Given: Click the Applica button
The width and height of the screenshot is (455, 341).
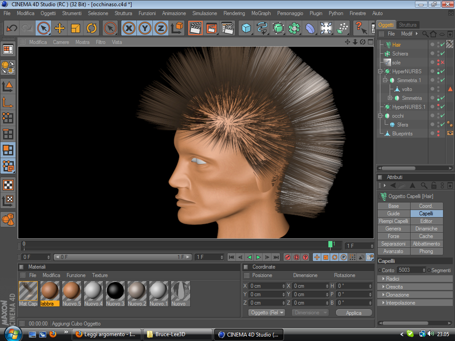Looking at the screenshot, I should point(354,313).
